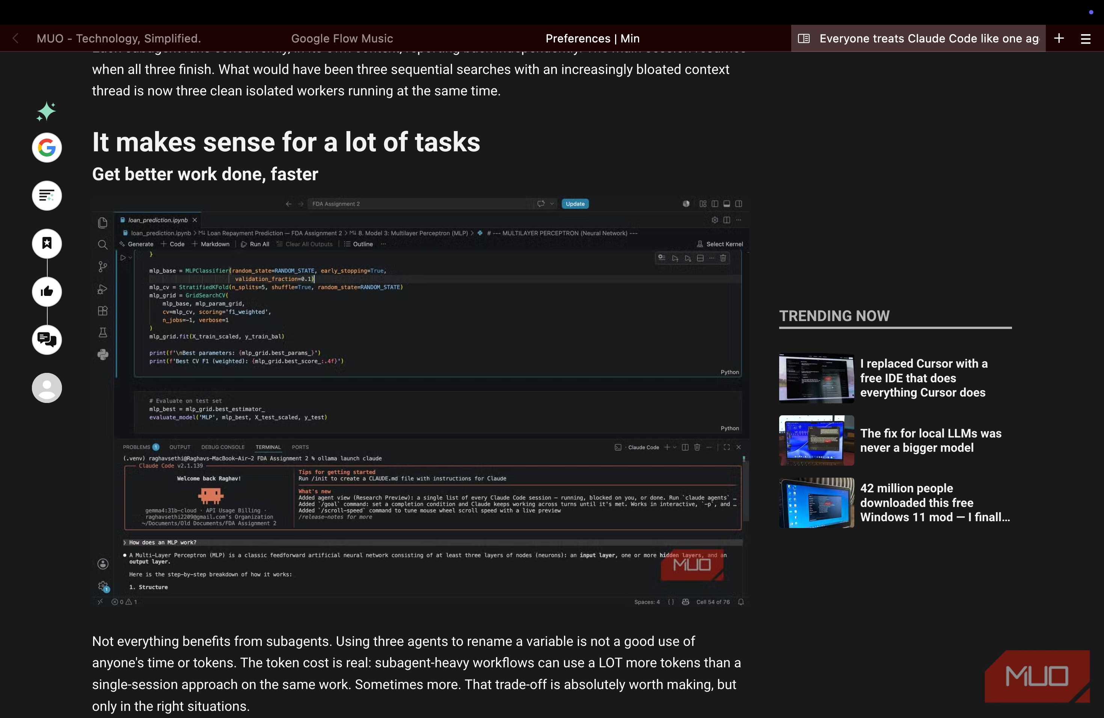The height and width of the screenshot is (718, 1104).
Task: Open thumbnail for I replaced Cursor article
Action: click(x=816, y=378)
